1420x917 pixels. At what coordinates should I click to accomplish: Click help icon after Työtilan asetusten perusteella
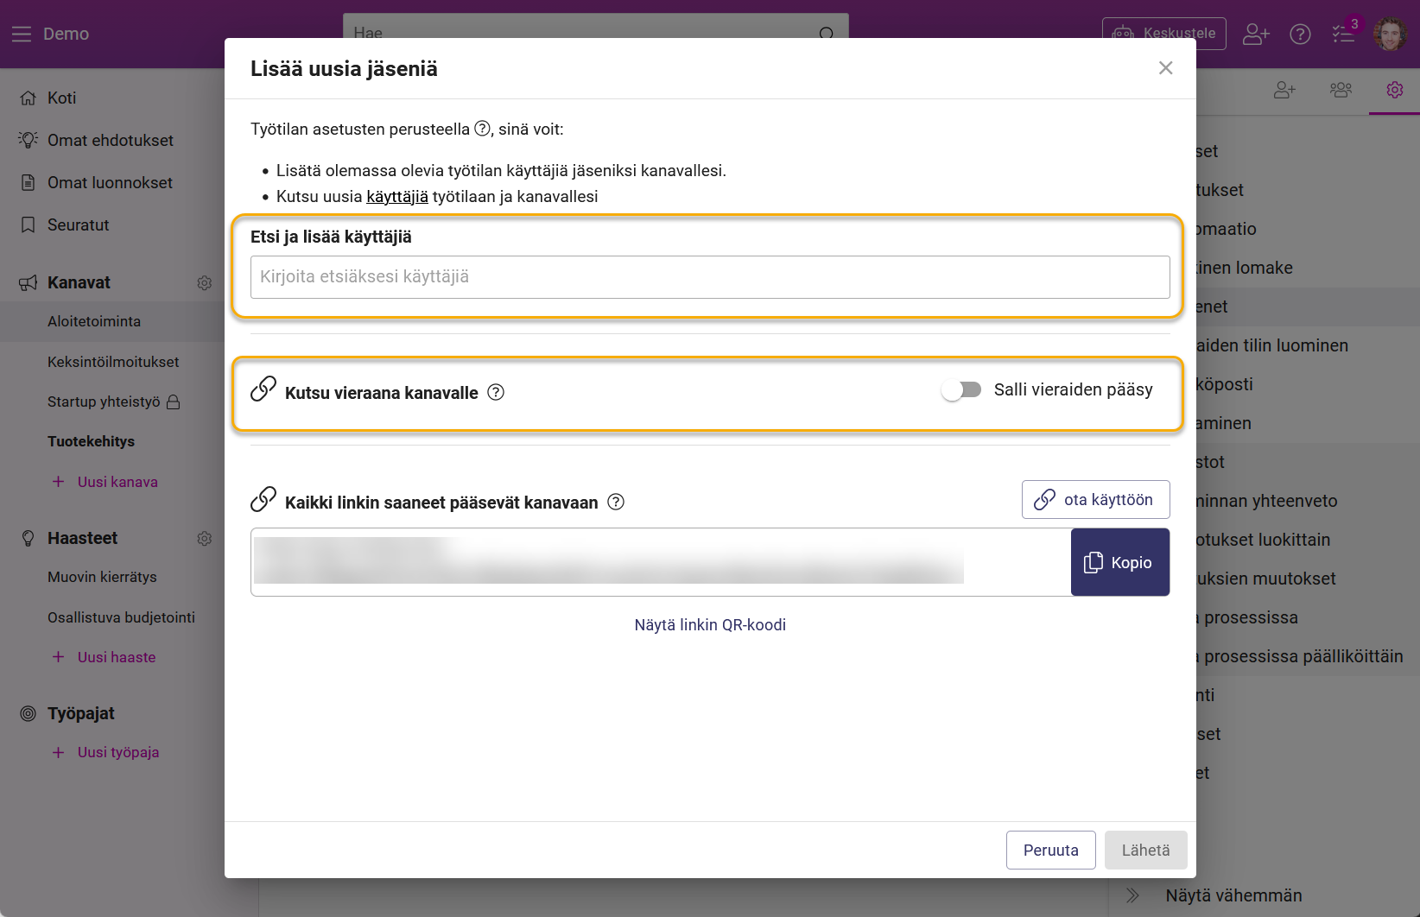(x=483, y=129)
